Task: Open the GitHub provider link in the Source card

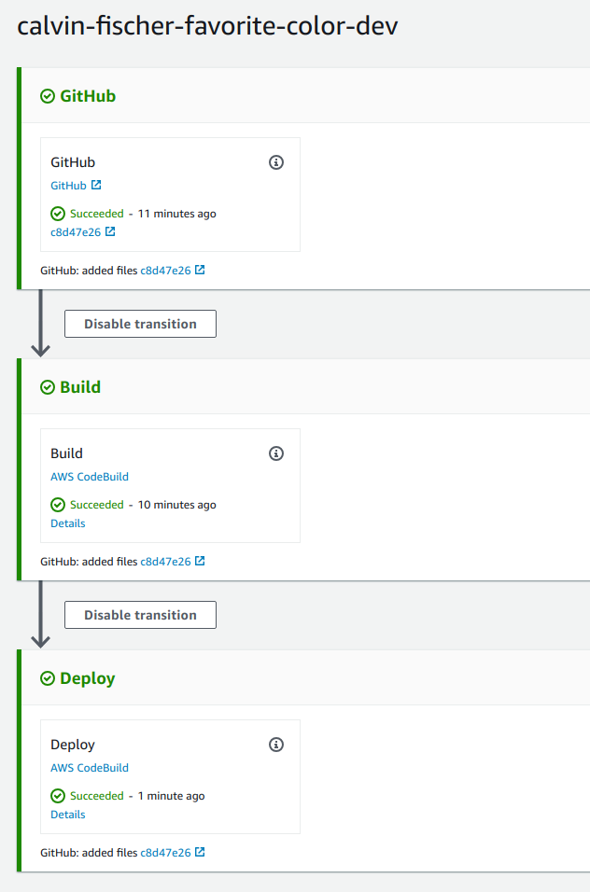Action: pyautogui.click(x=68, y=186)
